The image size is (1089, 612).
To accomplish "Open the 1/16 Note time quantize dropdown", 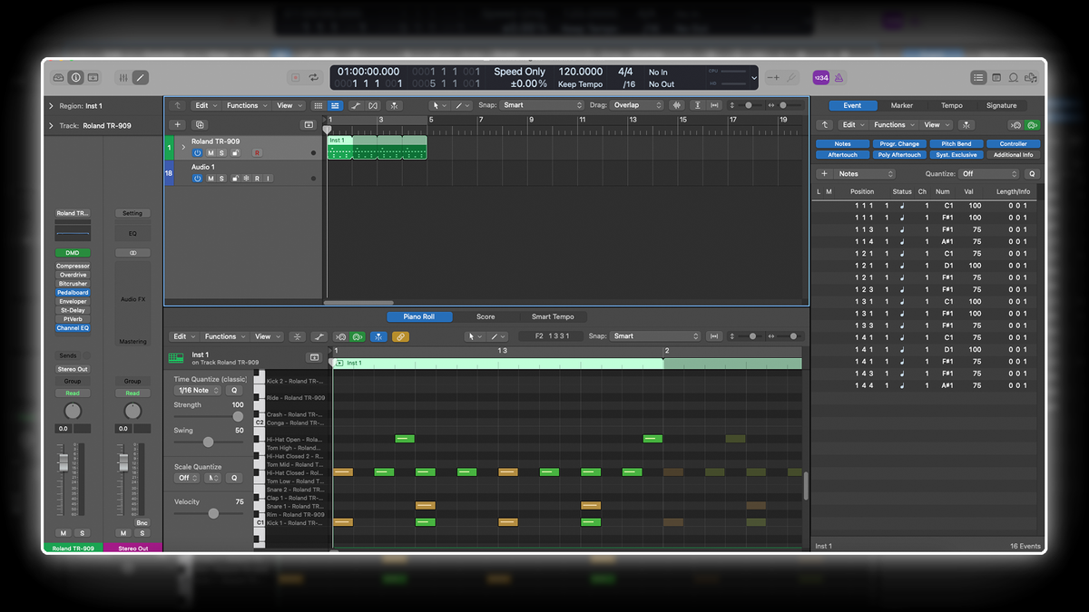I will point(197,390).
